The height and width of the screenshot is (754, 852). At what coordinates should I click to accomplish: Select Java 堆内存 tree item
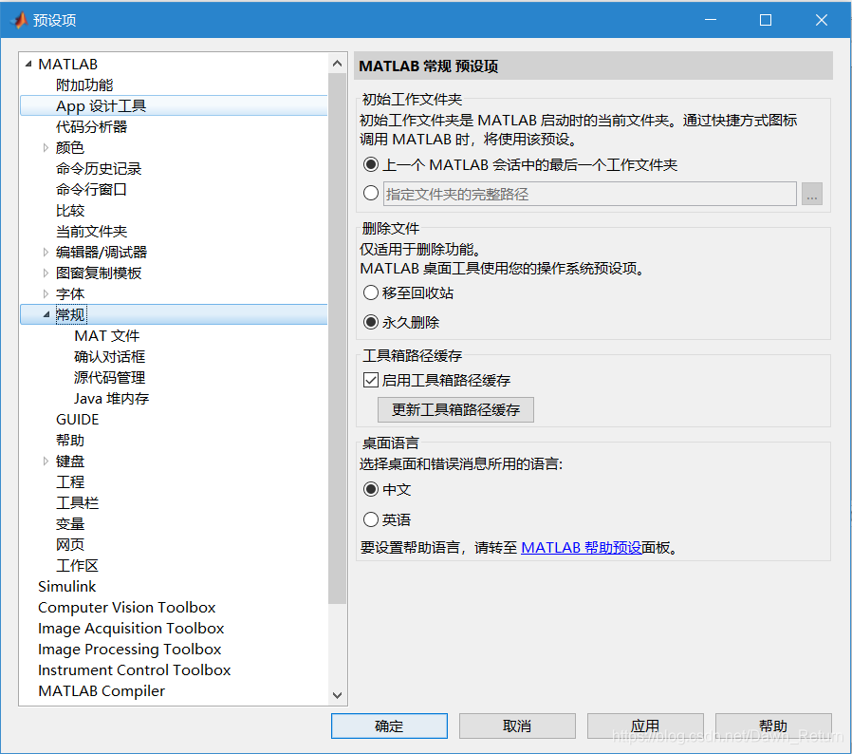coord(111,398)
